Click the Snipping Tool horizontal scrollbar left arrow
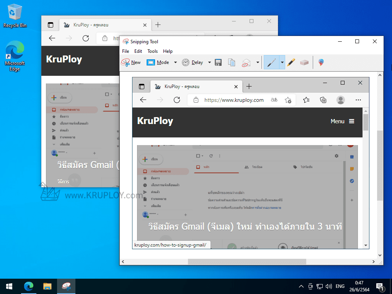 pos(123,262)
